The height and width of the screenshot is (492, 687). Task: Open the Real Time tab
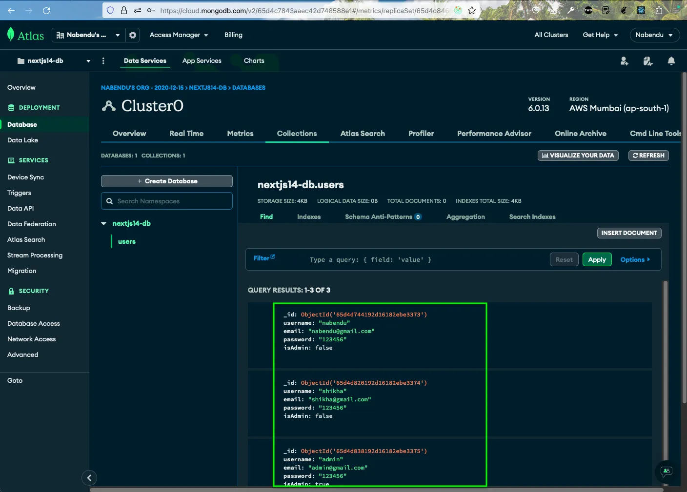pyautogui.click(x=186, y=134)
